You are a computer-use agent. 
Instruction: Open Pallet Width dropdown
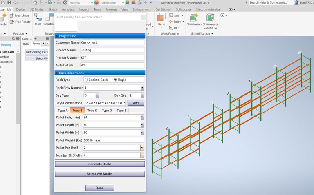click(142, 133)
